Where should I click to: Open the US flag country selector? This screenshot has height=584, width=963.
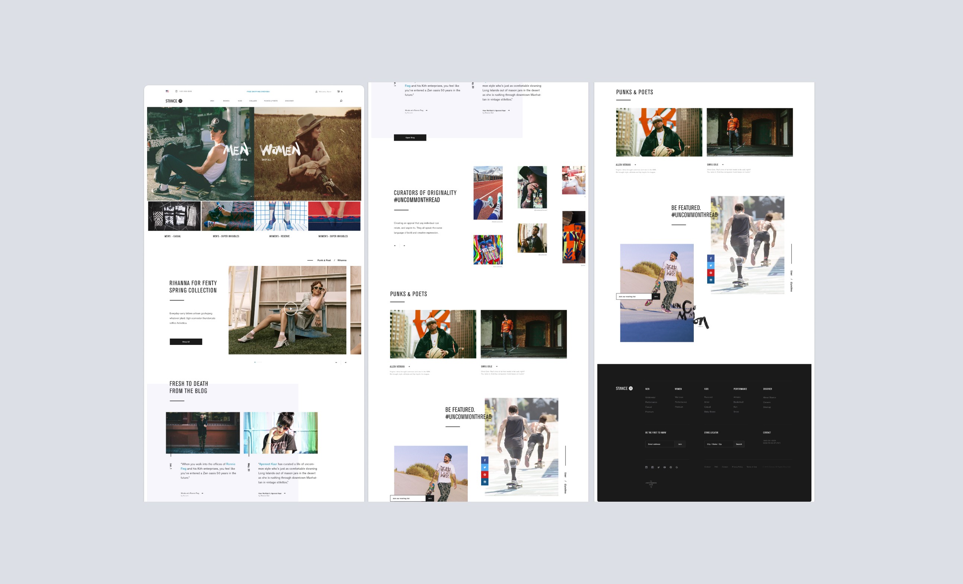pyautogui.click(x=167, y=91)
